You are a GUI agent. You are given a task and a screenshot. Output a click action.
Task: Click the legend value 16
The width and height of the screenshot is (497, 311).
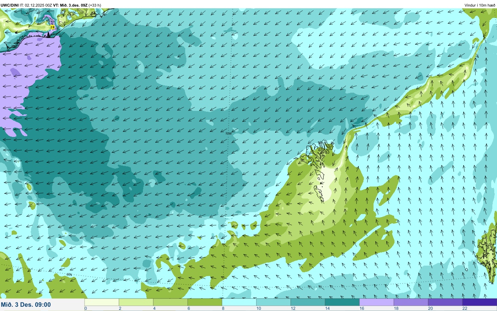point(362,309)
